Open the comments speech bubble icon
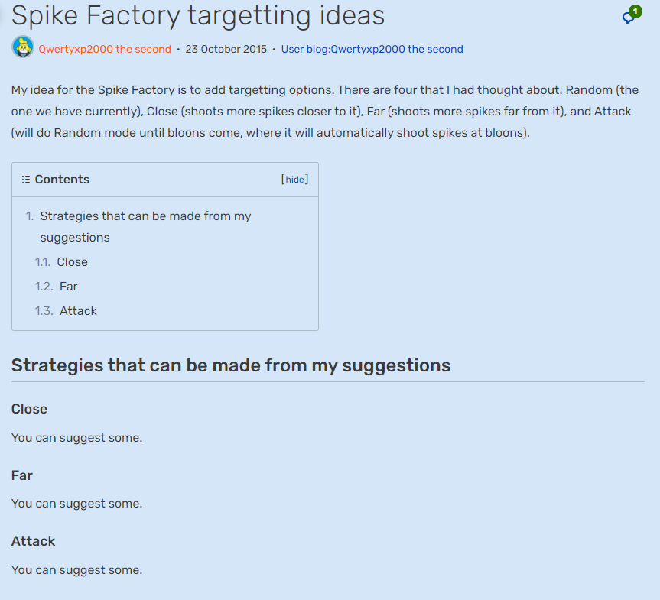Viewport: 660px width, 600px height. (x=630, y=17)
